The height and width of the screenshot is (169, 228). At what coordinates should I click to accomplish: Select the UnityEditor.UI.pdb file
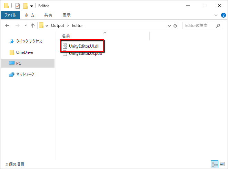[x=86, y=53]
